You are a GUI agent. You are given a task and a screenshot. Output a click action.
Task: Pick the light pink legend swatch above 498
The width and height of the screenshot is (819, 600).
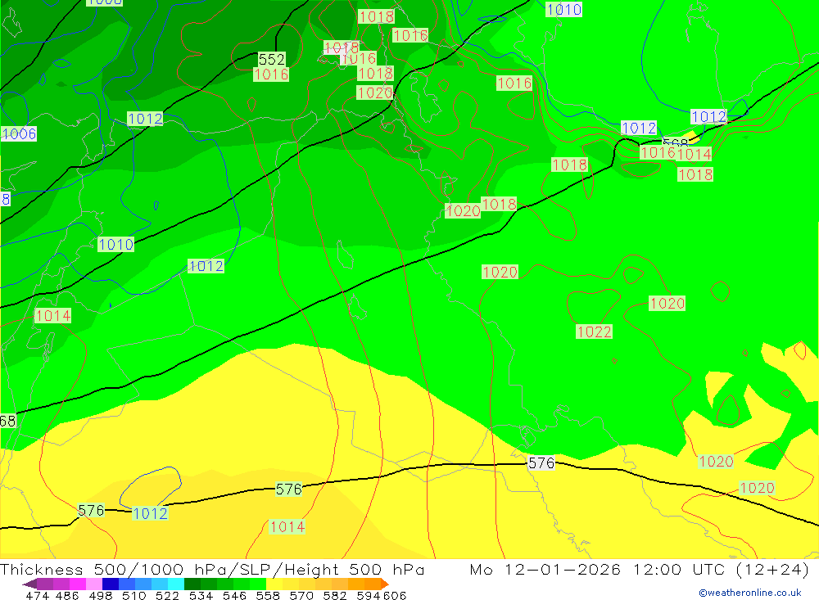[x=94, y=584]
